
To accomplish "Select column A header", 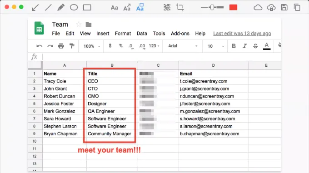I will coord(65,65).
